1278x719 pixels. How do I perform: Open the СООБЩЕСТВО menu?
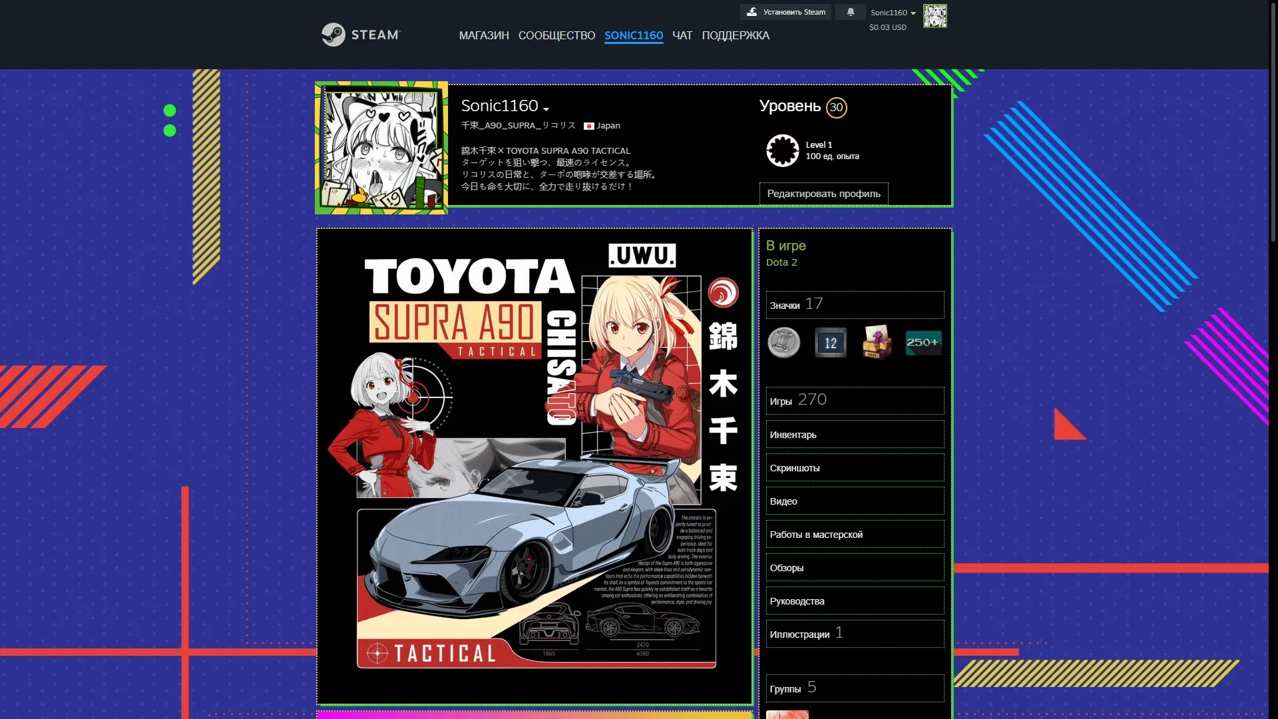[x=556, y=35]
